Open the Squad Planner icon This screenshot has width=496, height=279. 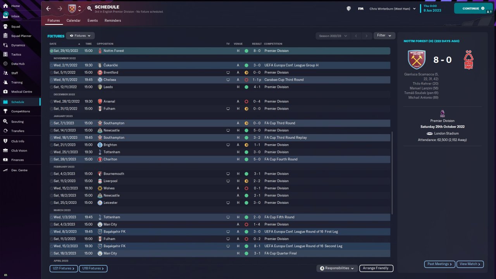coord(5,36)
